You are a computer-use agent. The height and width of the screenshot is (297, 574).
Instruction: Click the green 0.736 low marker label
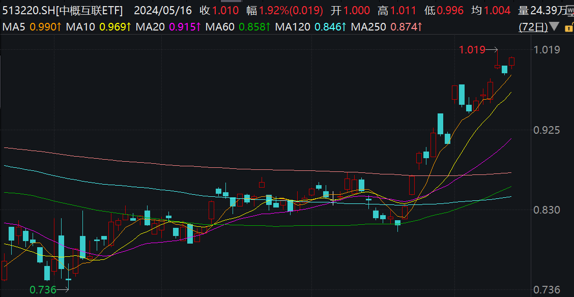pyautogui.click(x=43, y=290)
